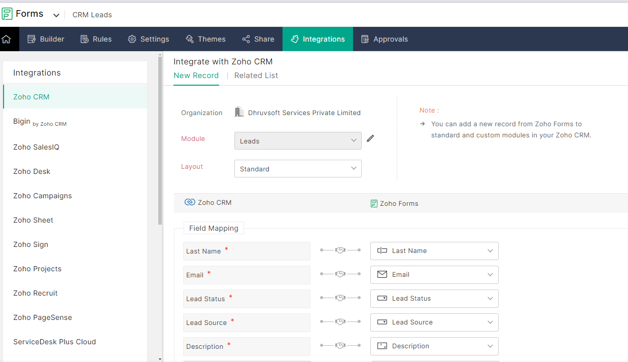The width and height of the screenshot is (628, 362).
Task: Select ServiceDesk Plus Cloud integration
Action: pos(75,342)
